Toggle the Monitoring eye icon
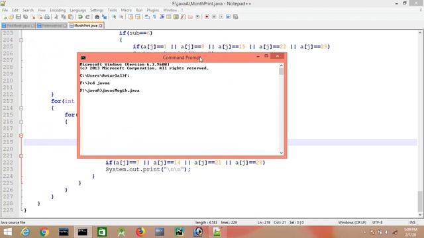424x238 pixels. coord(197,17)
